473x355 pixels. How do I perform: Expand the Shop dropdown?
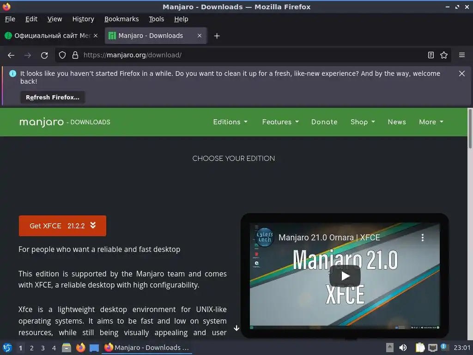(363, 122)
